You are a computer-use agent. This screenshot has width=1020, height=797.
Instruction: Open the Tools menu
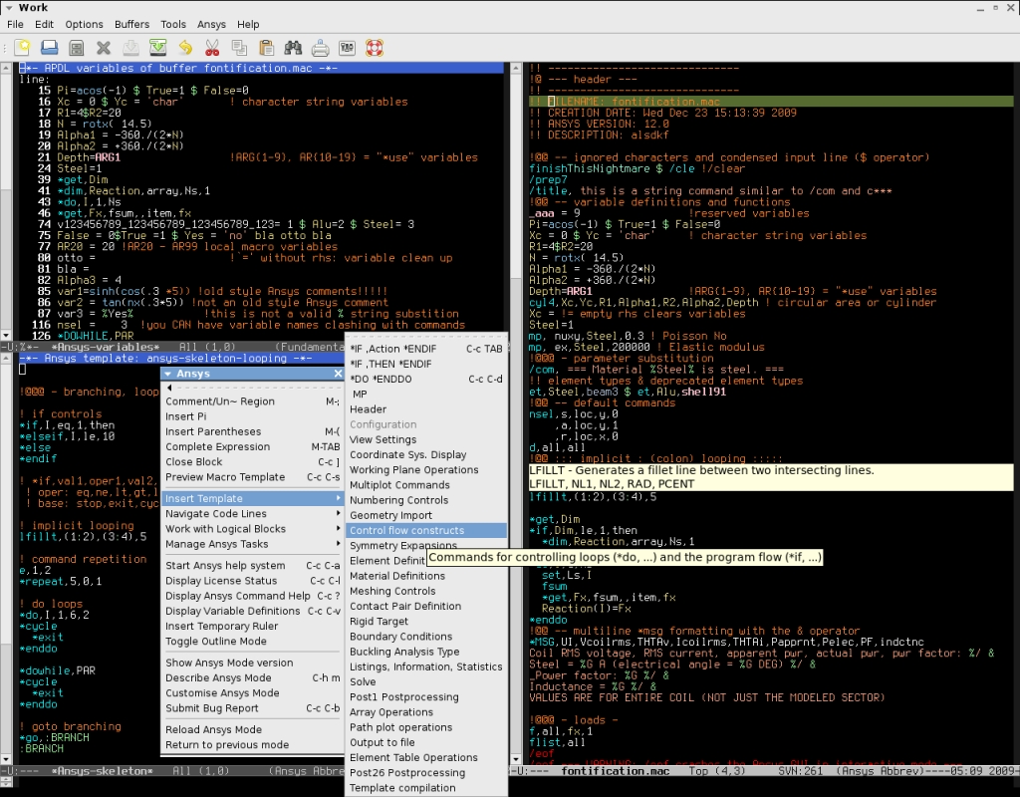(x=173, y=24)
